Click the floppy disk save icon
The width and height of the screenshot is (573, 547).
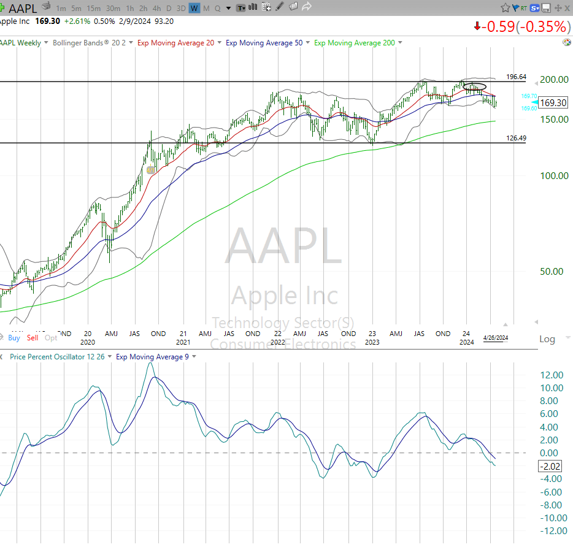point(545,7)
